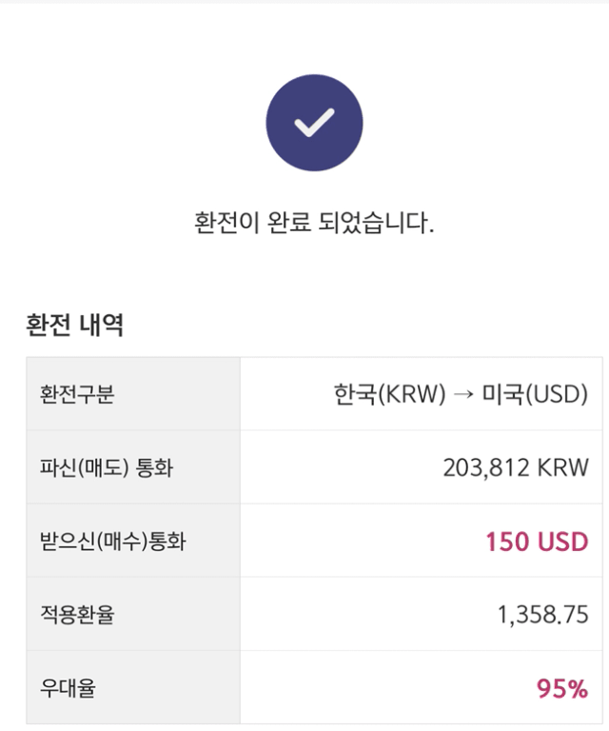Select the 우대율 row label
The width and height of the screenshot is (609, 731).
click(x=68, y=687)
